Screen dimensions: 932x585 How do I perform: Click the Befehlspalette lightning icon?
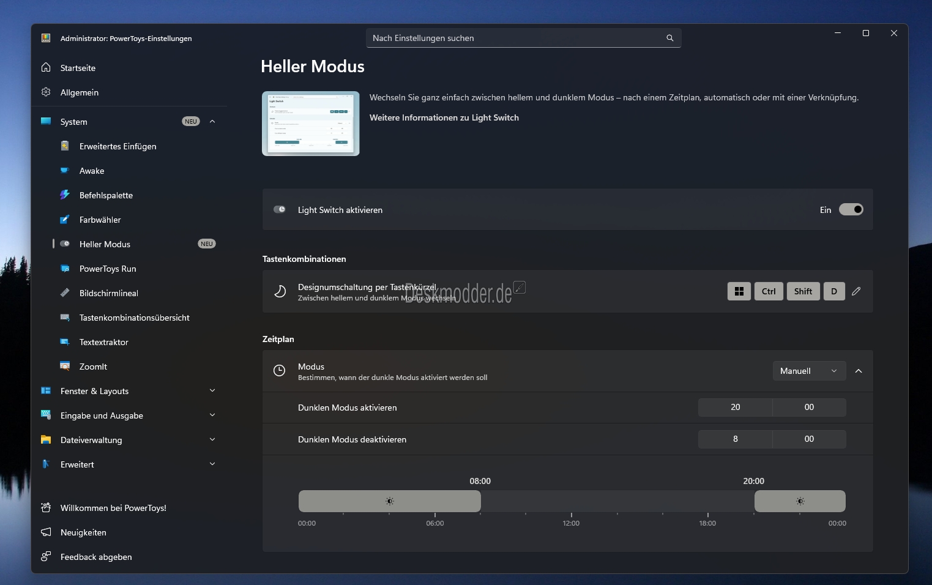pyautogui.click(x=65, y=195)
